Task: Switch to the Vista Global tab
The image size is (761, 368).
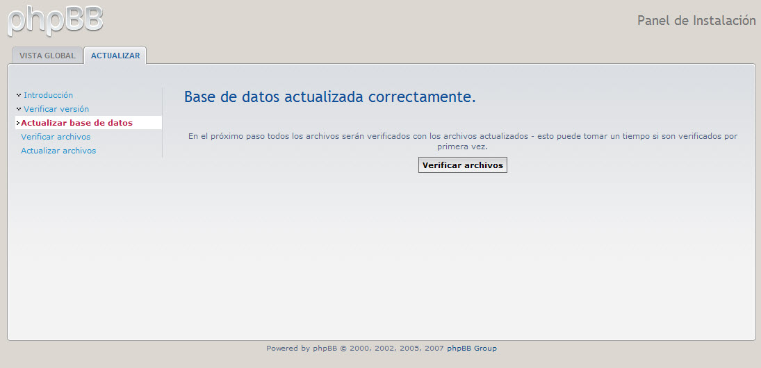Action: 47,56
